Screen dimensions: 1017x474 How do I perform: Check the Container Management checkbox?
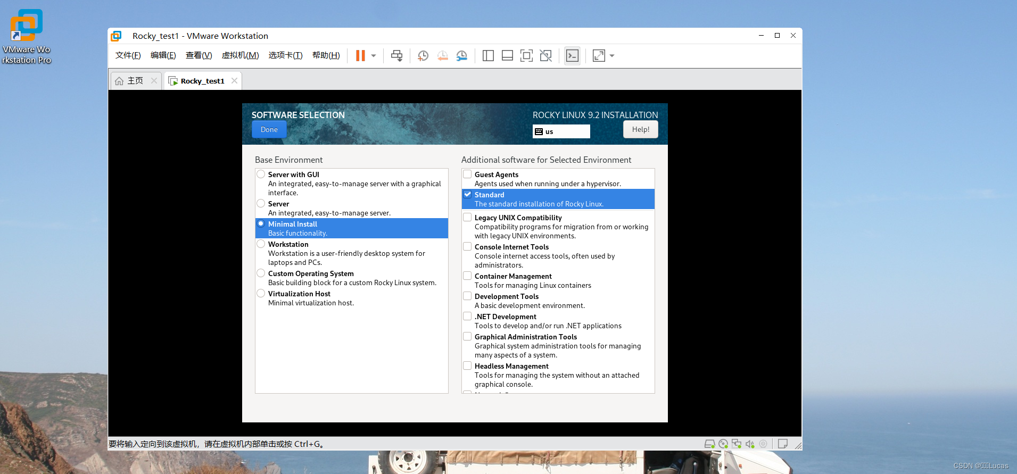coord(467,276)
